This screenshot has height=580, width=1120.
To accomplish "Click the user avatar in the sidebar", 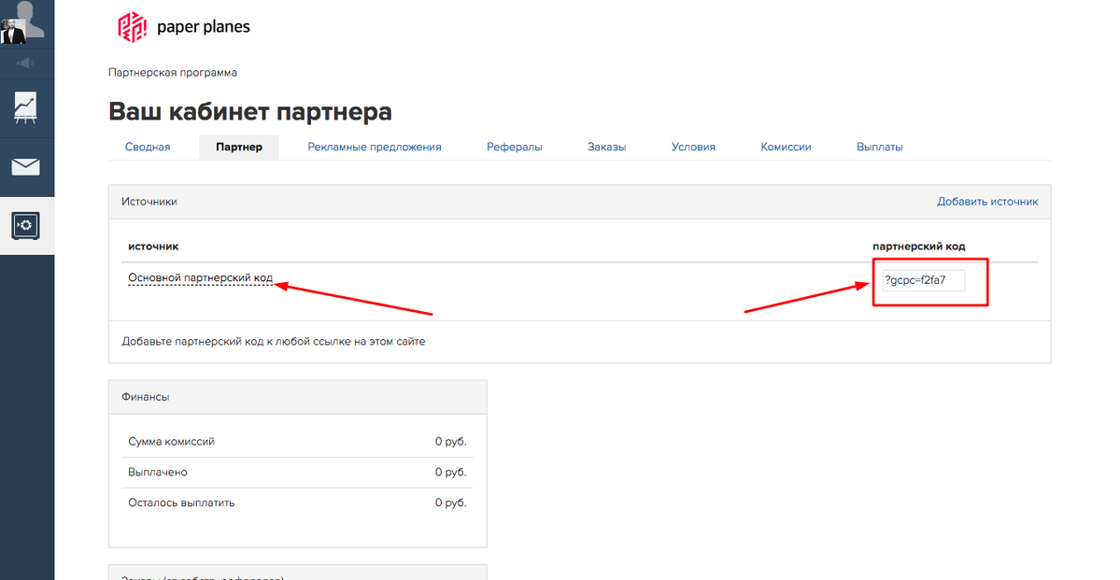I will [x=26, y=22].
